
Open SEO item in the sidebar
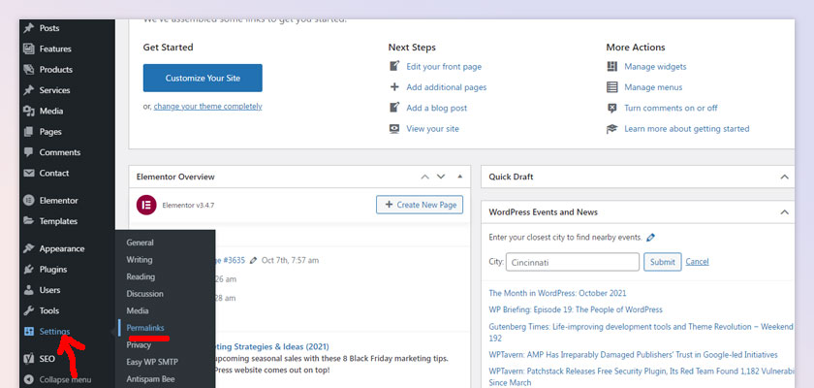tap(47, 359)
